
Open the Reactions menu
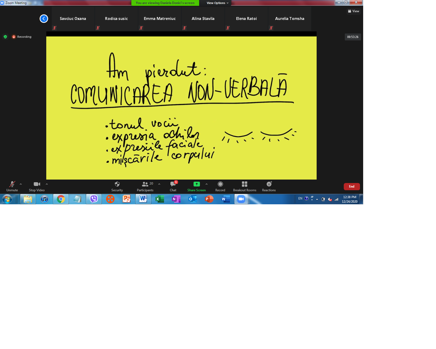click(269, 186)
